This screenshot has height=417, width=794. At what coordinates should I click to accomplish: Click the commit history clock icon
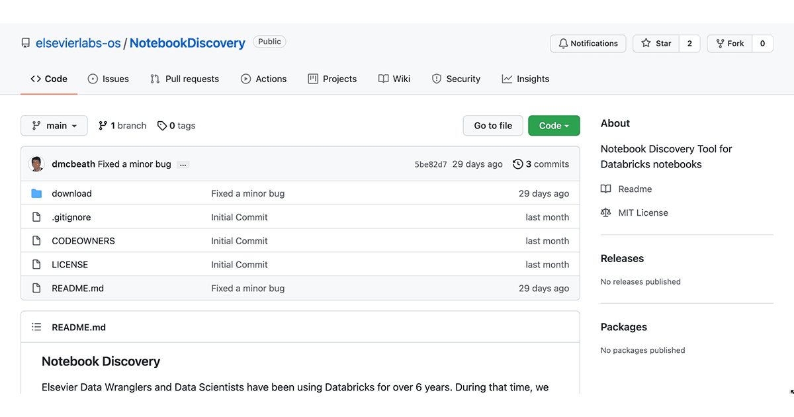tap(517, 164)
